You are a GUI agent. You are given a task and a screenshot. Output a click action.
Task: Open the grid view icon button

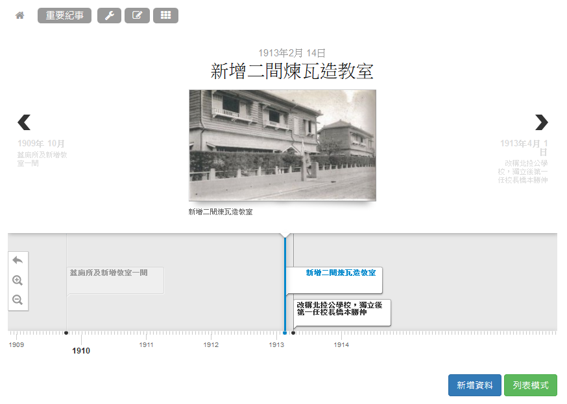coord(165,16)
